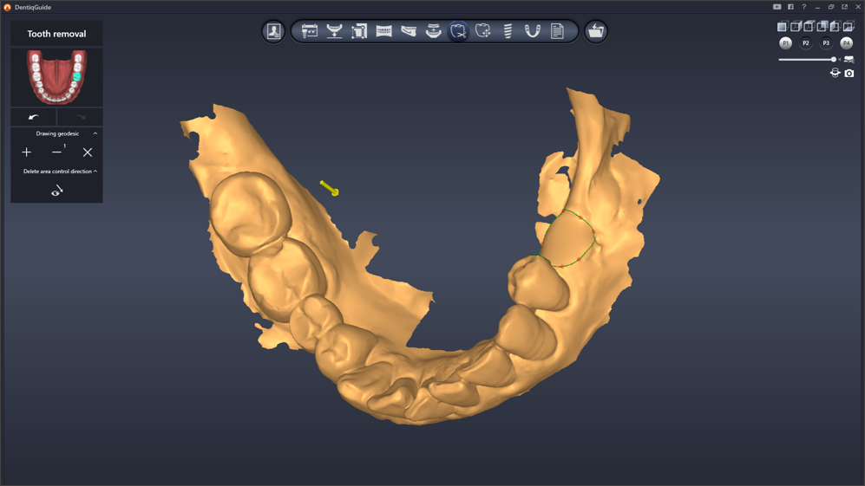This screenshot has width=865, height=486.
Task: Click the X to clear geodesic drawing
Action: pos(88,152)
